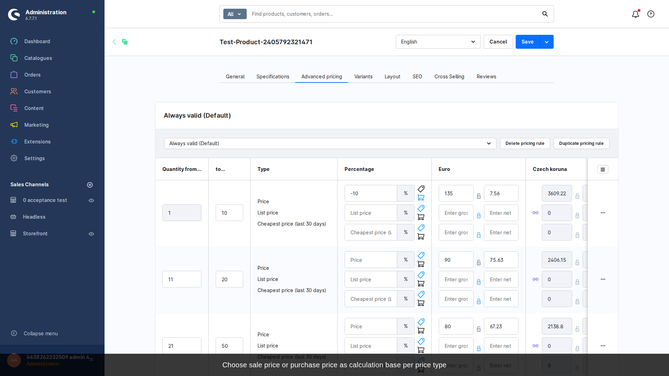
Task: Click the Duplicate pricing rule button
Action: point(581,143)
